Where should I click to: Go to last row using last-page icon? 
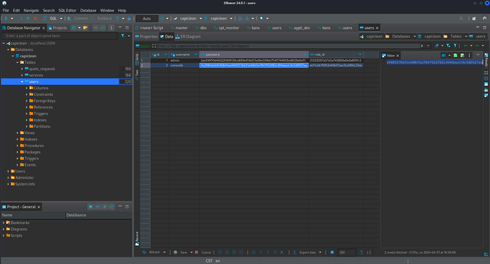pyautogui.click(x=275, y=252)
